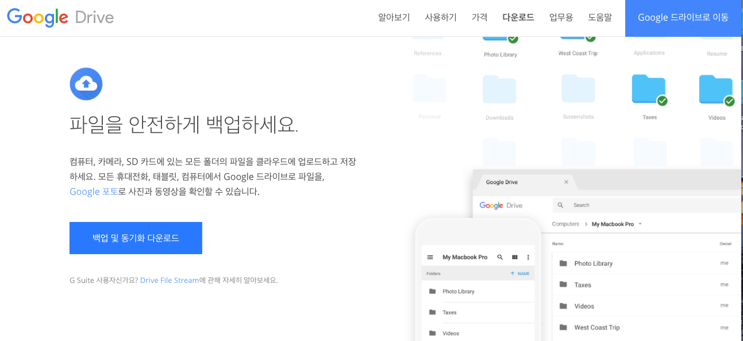Tap the phone search icon
Image resolution: width=743 pixels, height=341 pixels.
point(500,257)
